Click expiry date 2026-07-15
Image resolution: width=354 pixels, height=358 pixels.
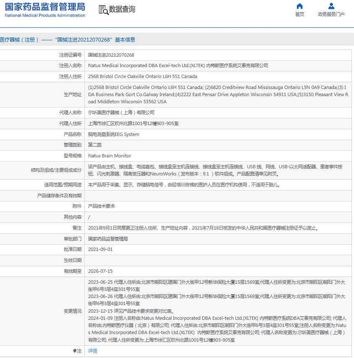100,271
